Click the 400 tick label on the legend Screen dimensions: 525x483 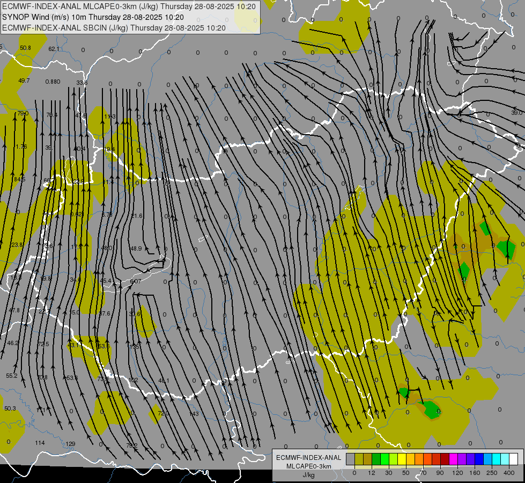509,473
